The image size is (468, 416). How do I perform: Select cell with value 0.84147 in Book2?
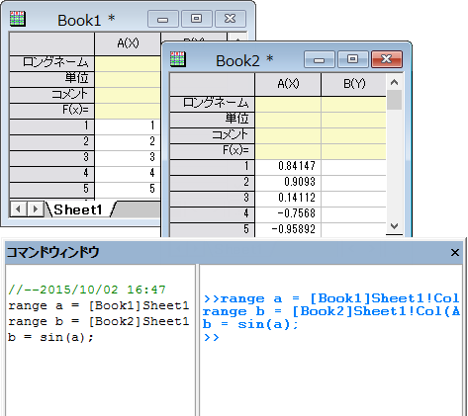click(288, 167)
